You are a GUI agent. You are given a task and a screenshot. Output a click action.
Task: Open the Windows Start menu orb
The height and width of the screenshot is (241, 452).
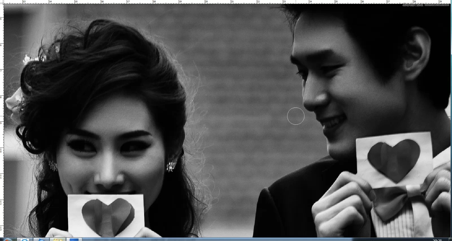7,240
